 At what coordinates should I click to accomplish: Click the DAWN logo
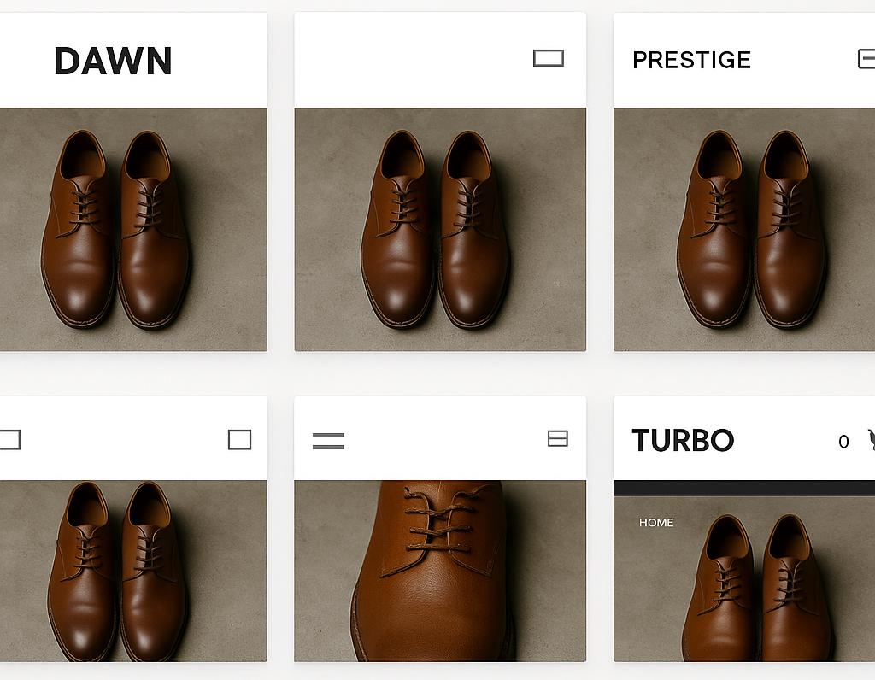(113, 60)
